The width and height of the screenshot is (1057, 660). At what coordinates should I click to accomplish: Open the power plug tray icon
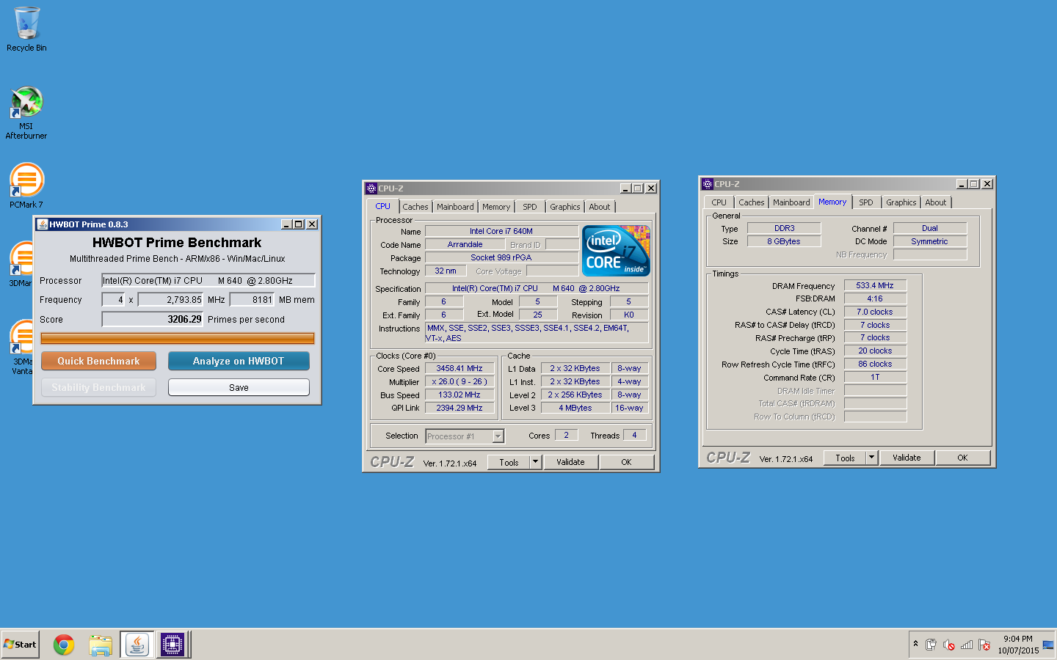point(931,645)
